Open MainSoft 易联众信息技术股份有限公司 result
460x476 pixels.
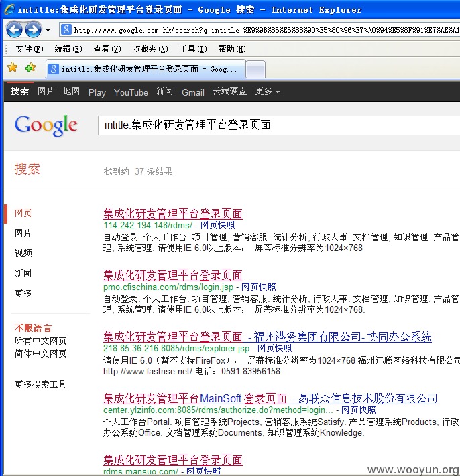[270, 398]
